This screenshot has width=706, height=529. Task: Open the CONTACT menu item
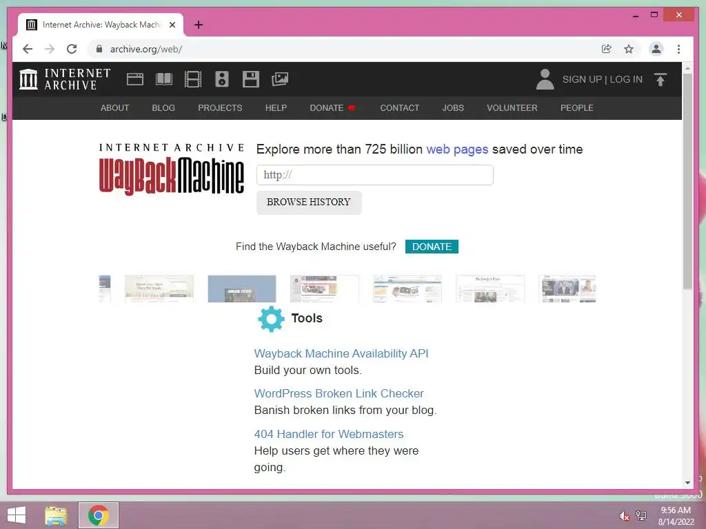click(399, 108)
